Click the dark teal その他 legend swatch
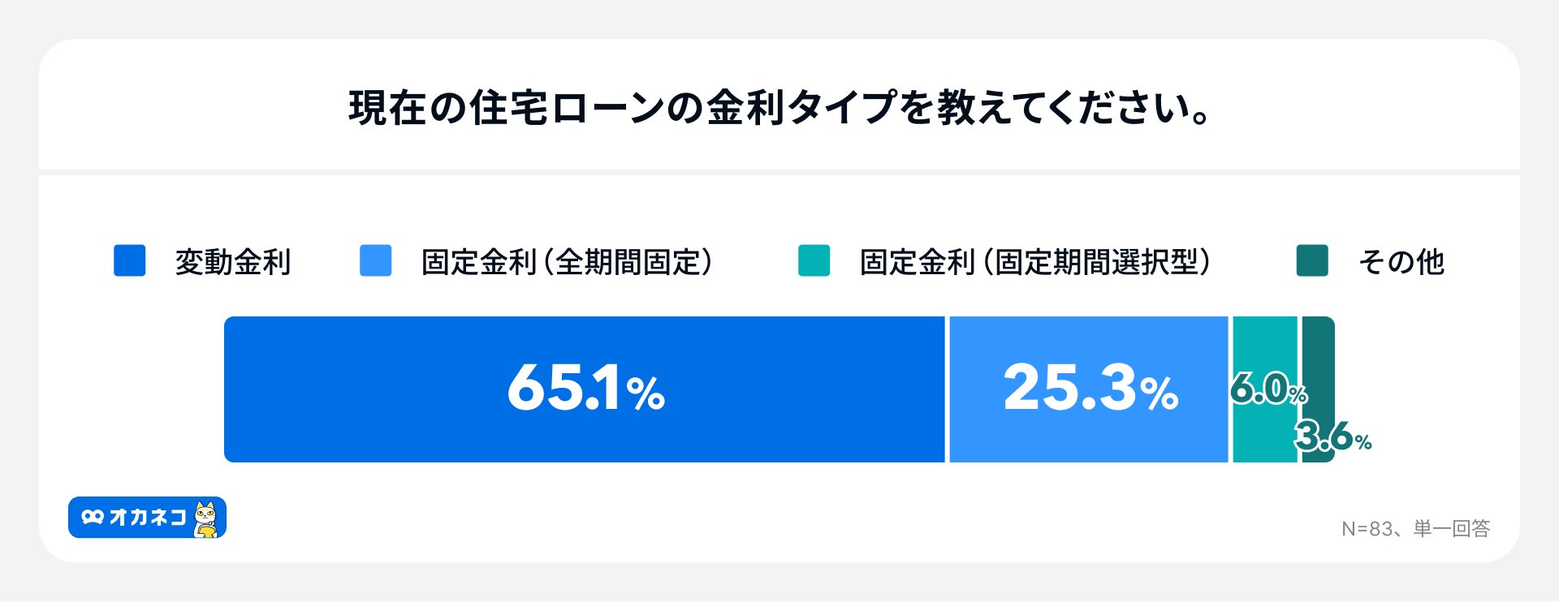The width and height of the screenshot is (1559, 602). [1312, 260]
